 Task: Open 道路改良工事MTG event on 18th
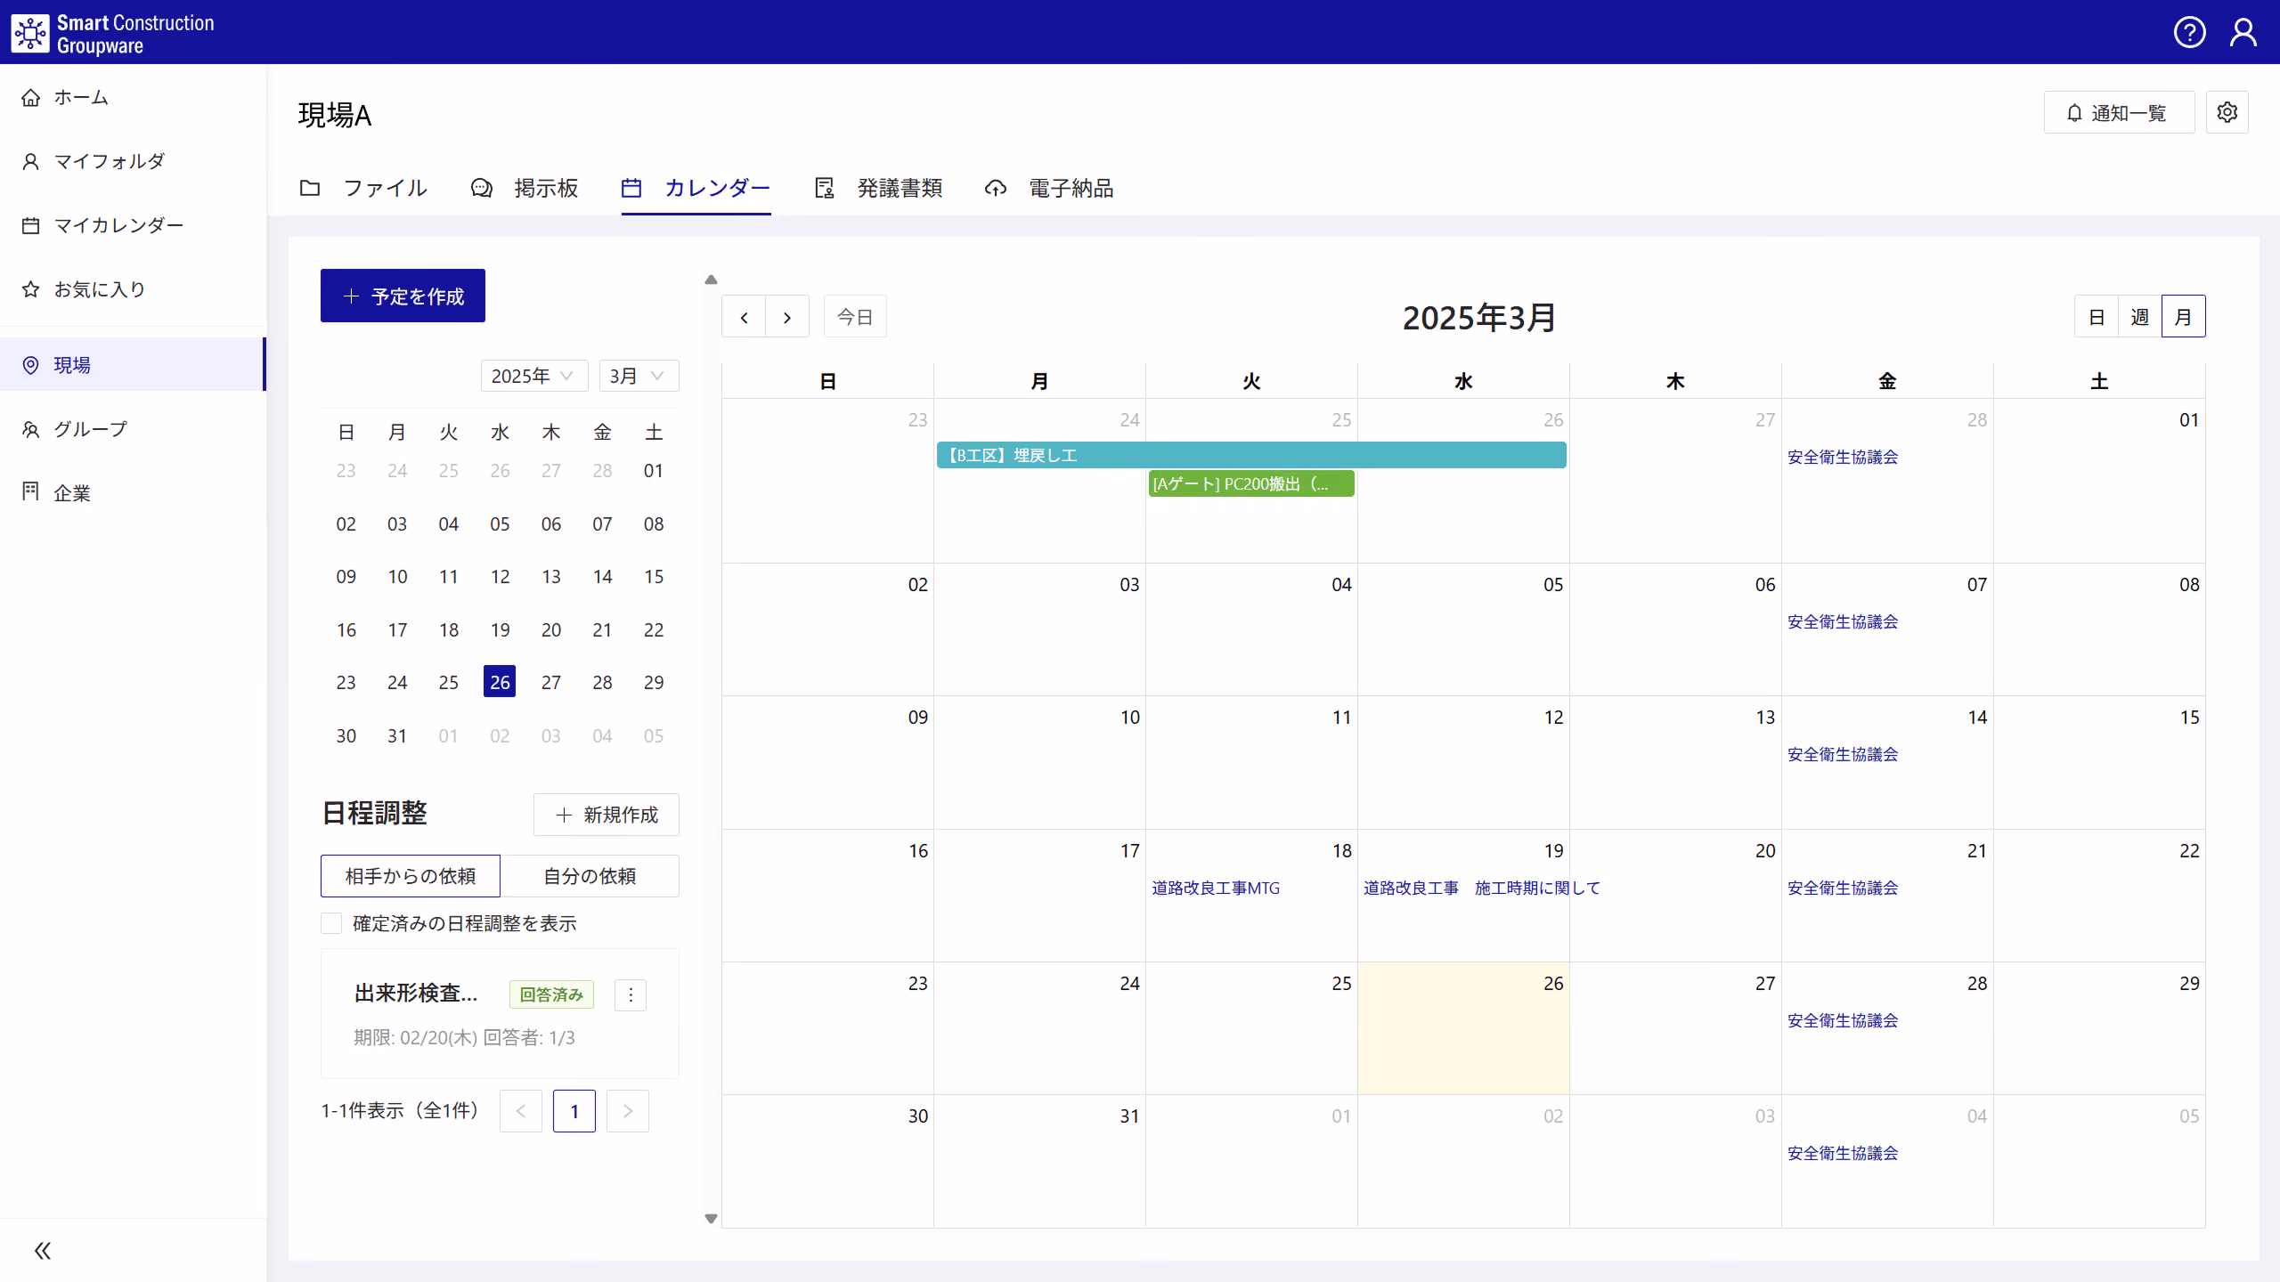pos(1216,888)
